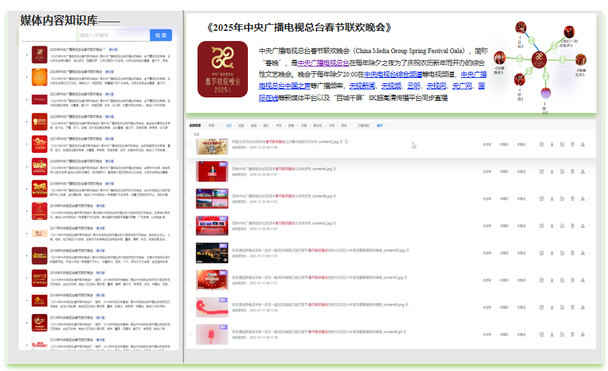608x371 pixels.
Task: Download the 分会场发布 content4.jpg file
Action: (x=552, y=171)
